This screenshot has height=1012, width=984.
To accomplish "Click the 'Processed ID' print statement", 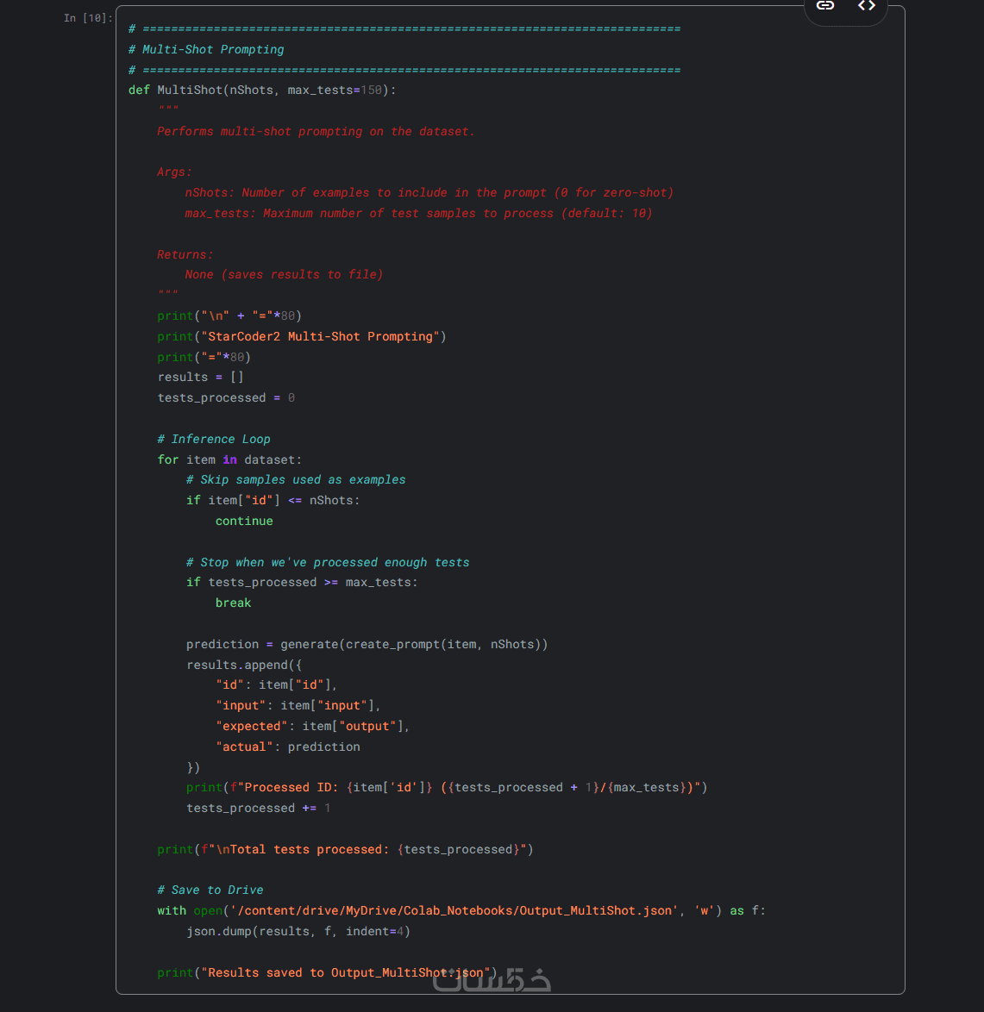I will click(x=447, y=787).
